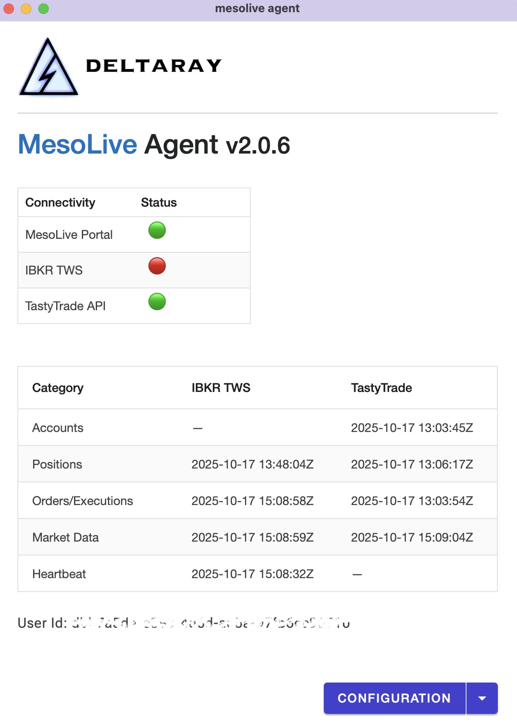
Task: Expand the dropdown next to Configuration
Action: [482, 698]
